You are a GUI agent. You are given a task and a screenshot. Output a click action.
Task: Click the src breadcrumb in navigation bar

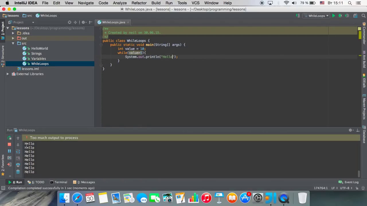click(27, 16)
